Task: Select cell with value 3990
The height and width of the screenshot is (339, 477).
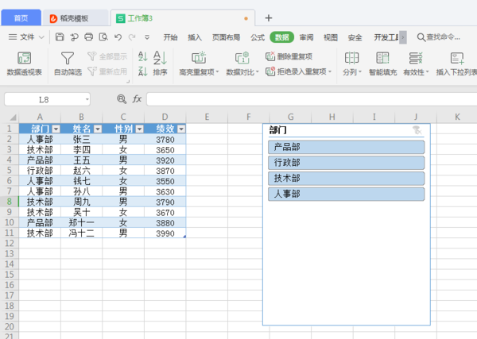Action: 165,233
